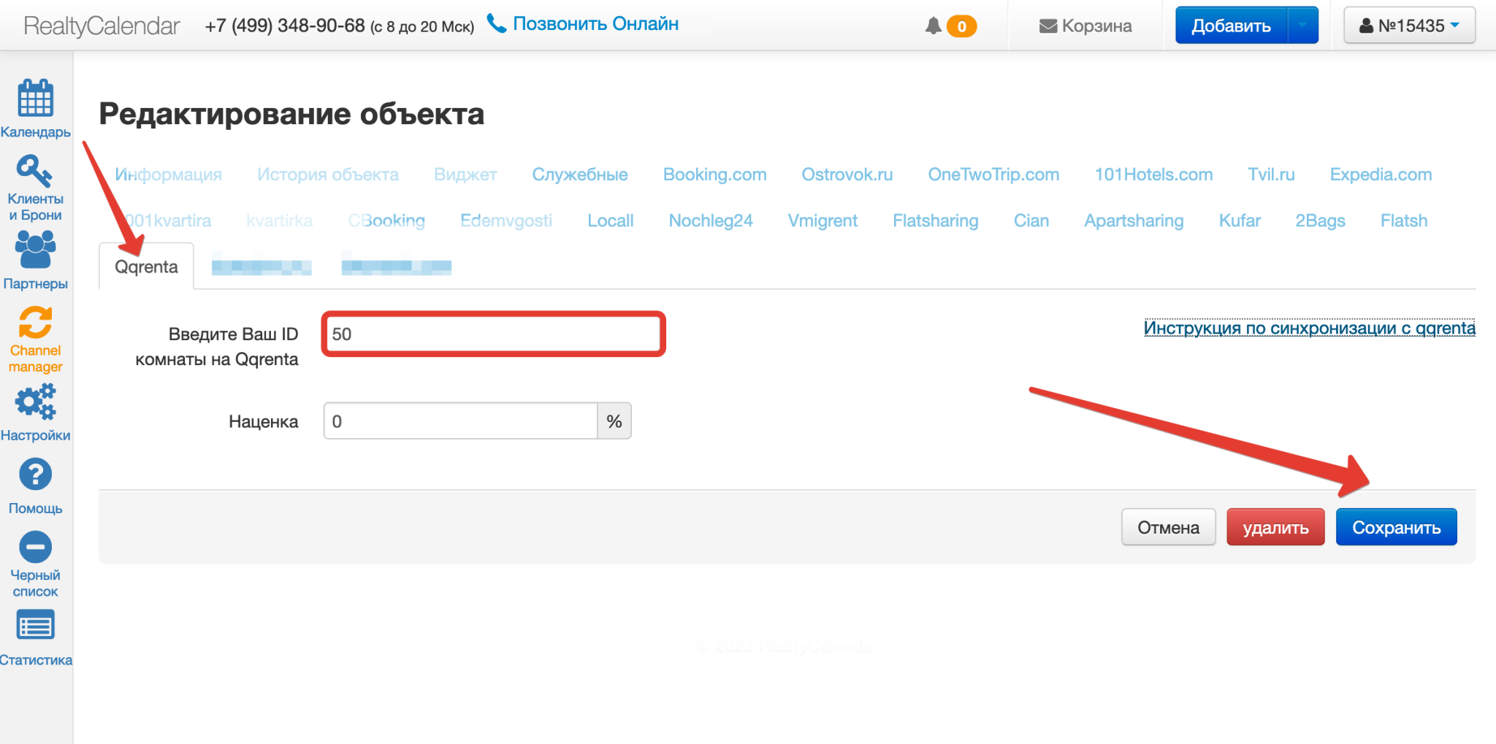Open the Calendar icon in sidebar
Image resolution: width=1496 pixels, height=744 pixels.
click(35, 99)
